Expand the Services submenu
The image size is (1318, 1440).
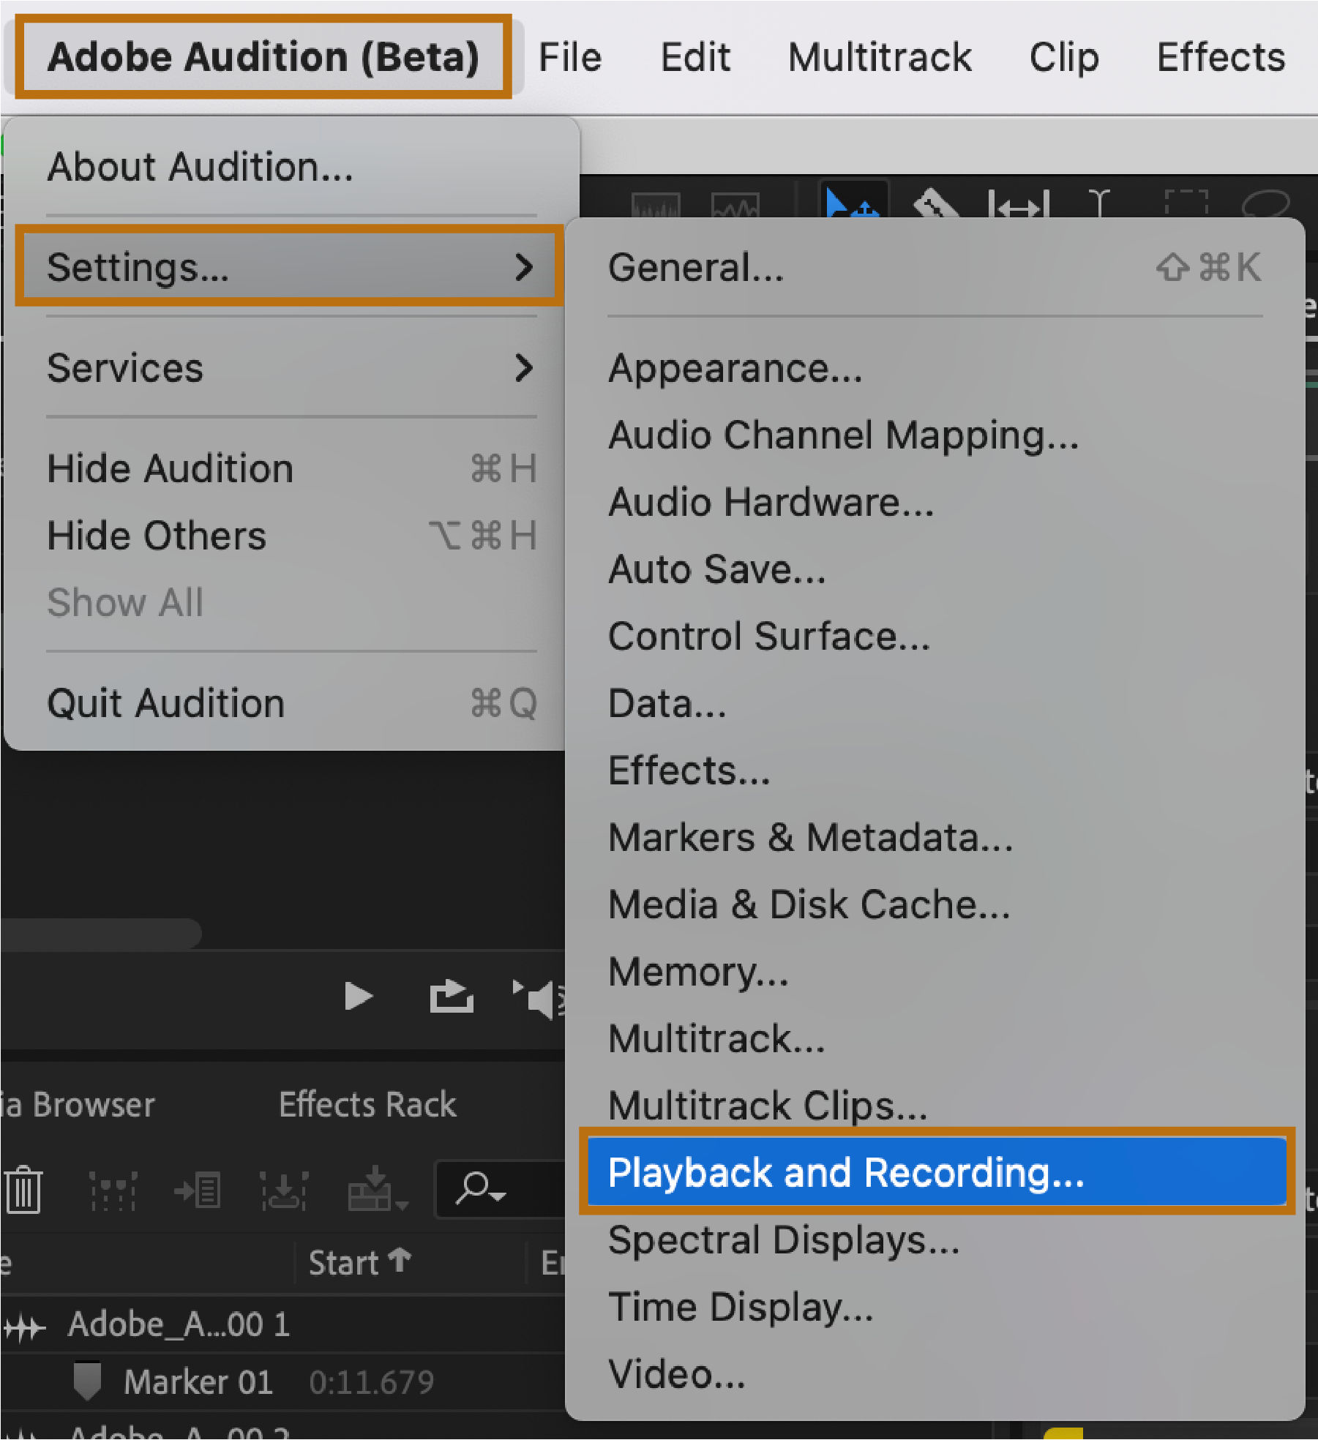click(x=291, y=368)
